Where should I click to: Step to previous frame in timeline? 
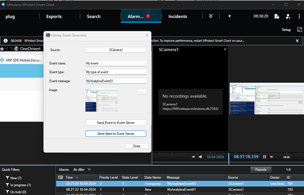tap(193, 157)
